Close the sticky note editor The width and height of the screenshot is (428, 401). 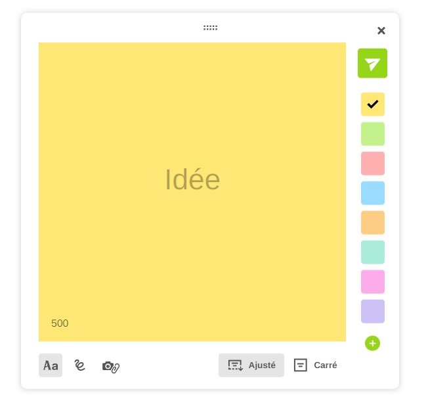[381, 30]
